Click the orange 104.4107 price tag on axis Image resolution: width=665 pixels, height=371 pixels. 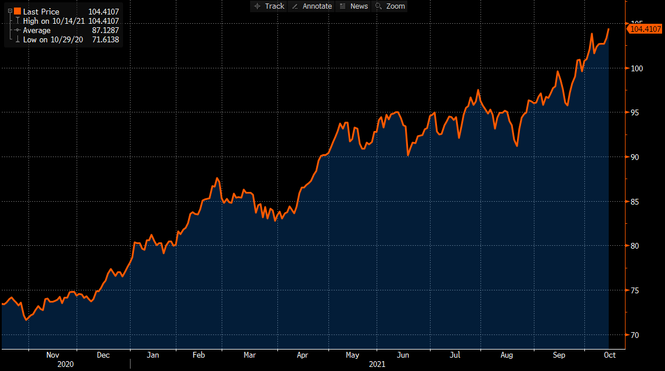645,28
